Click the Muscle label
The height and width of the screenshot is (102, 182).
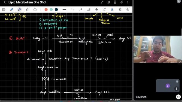pyautogui.click(x=89, y=18)
